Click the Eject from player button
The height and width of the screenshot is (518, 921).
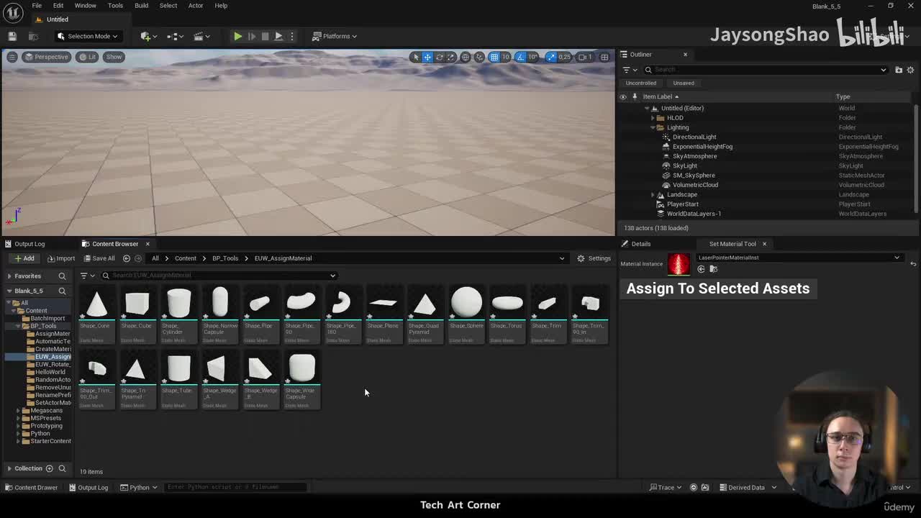278,36
